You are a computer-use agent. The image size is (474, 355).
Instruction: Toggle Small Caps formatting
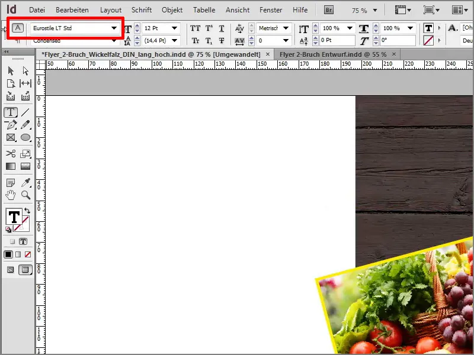click(196, 40)
